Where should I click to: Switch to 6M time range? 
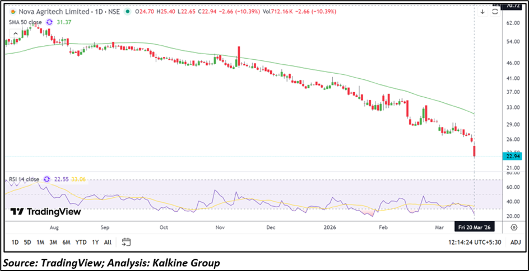pos(66,242)
